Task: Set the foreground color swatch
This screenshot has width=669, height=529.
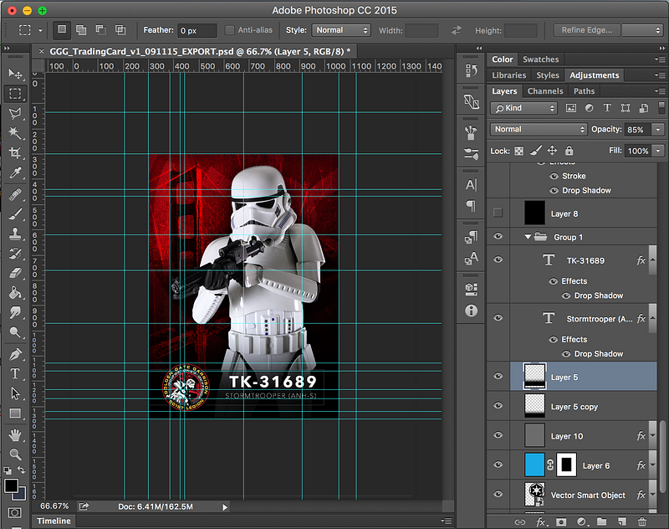Action: (11, 485)
